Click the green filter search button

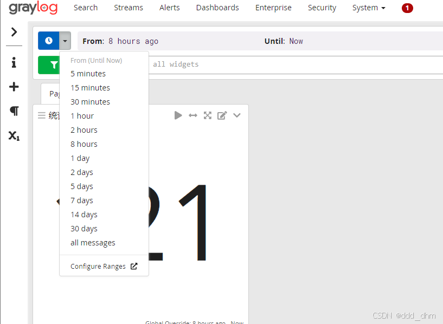[x=49, y=65]
